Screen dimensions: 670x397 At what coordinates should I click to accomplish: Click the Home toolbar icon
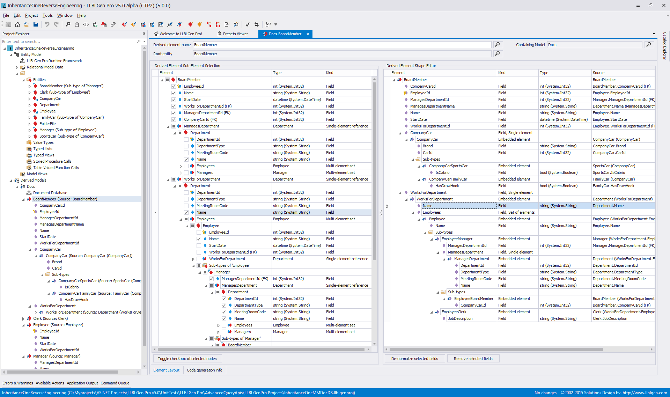[x=17, y=24]
